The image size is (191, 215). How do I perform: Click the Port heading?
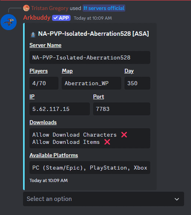99,97
